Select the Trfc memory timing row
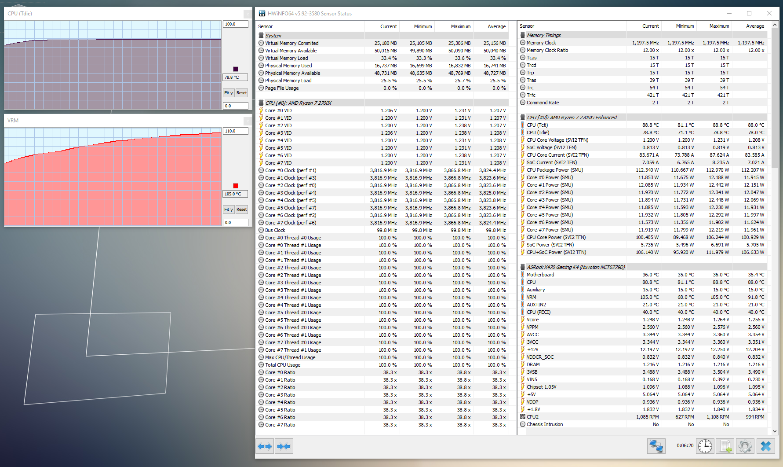This screenshot has width=783, height=467. point(643,95)
